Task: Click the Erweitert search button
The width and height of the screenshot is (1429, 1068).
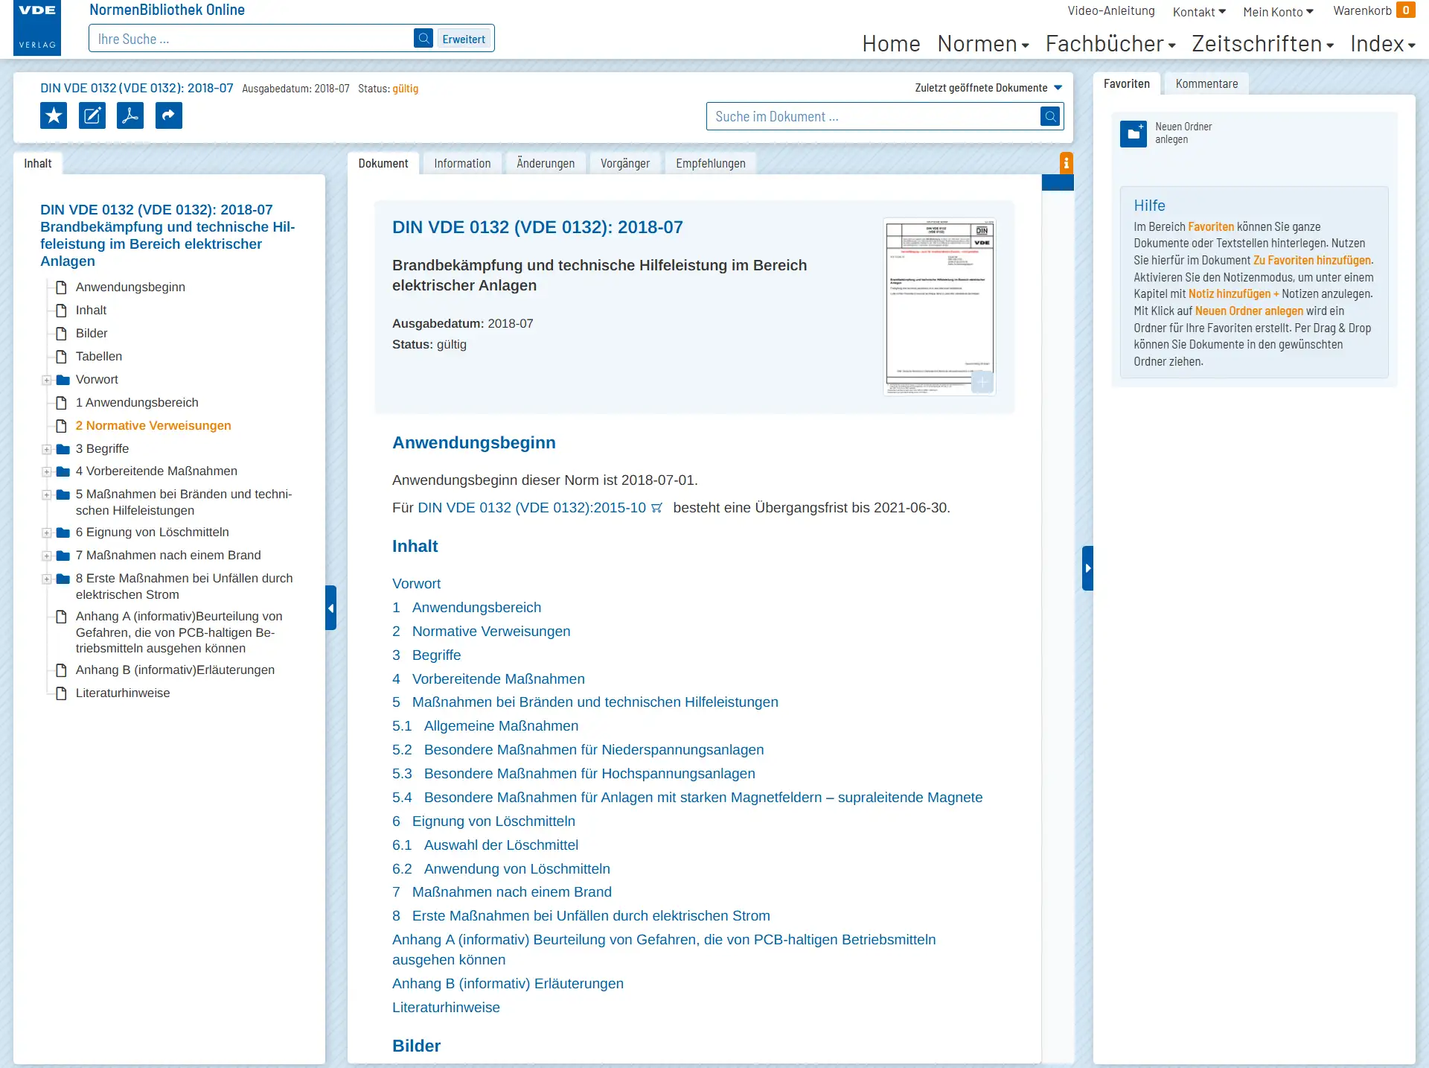Action: click(464, 39)
